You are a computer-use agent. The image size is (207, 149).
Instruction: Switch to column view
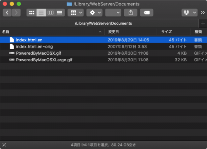(x=51, y=12)
